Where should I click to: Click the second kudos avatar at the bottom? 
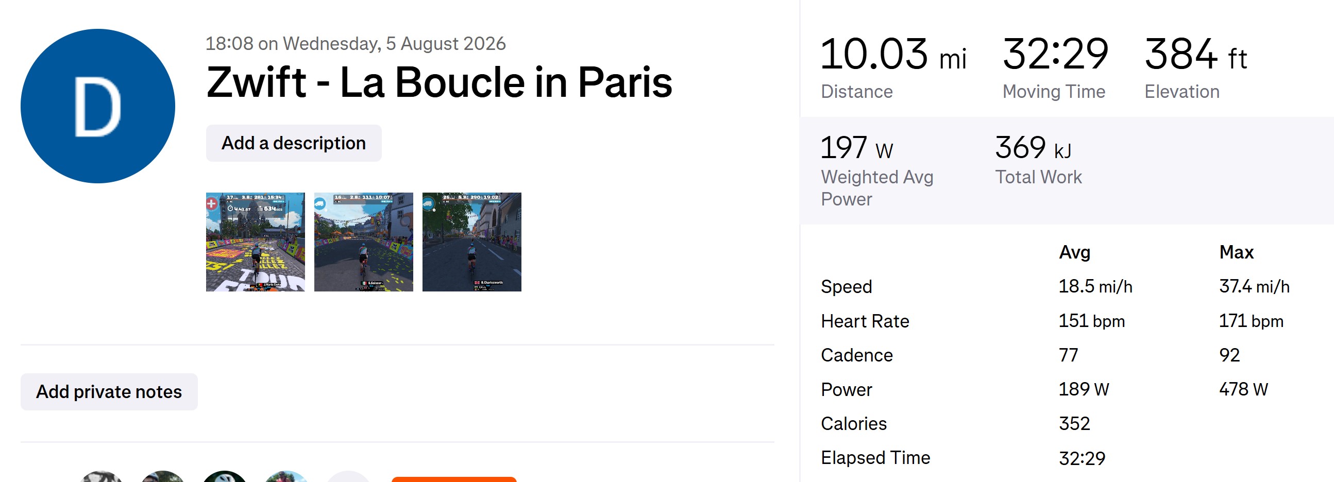pyautogui.click(x=163, y=477)
